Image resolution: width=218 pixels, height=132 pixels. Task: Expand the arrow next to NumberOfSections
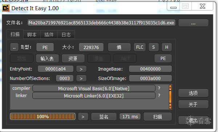coord(81,79)
